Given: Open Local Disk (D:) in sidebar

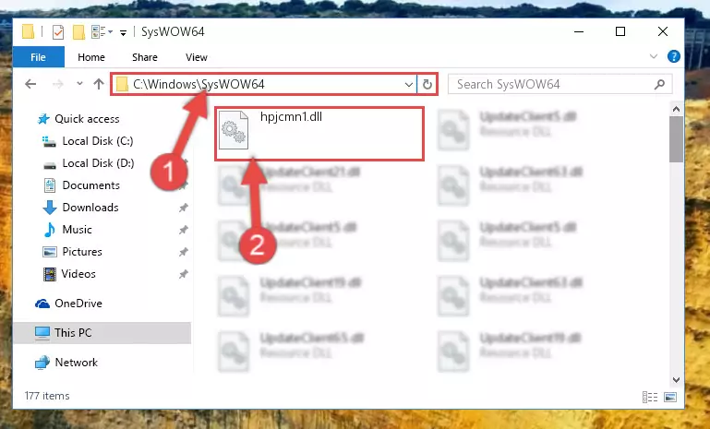Looking at the screenshot, I should click(x=98, y=163).
